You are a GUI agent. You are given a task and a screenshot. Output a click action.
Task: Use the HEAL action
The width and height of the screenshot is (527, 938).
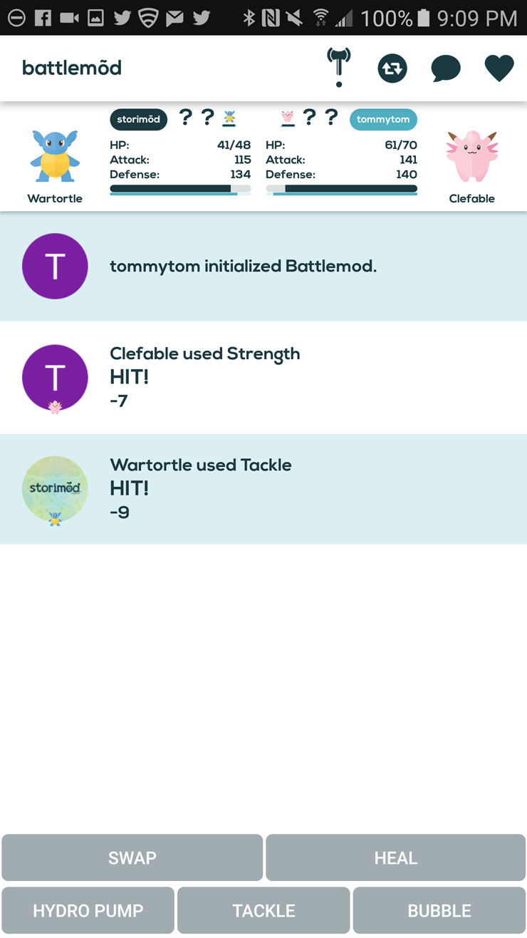point(395,857)
